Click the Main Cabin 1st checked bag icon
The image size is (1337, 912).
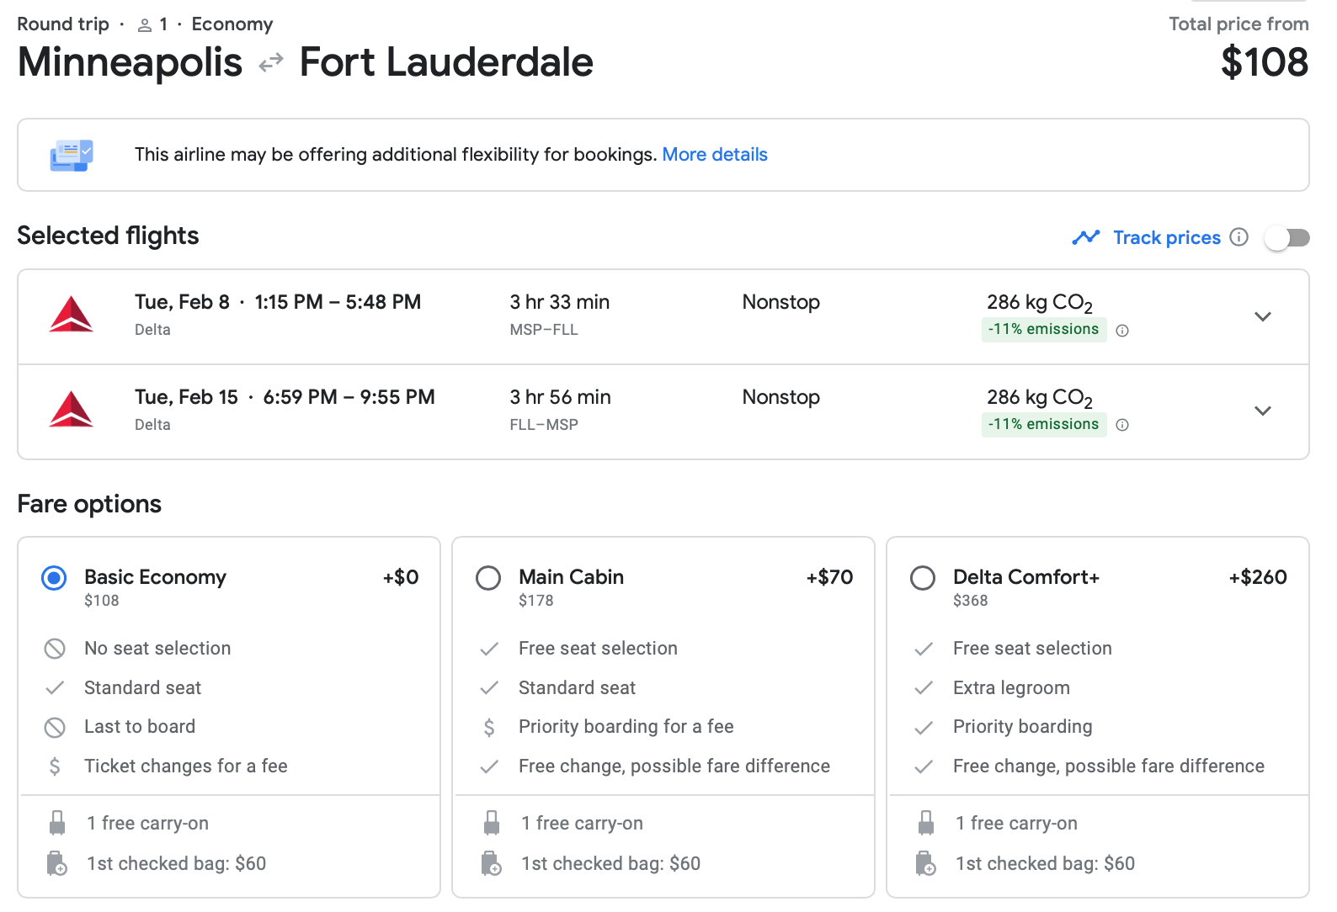(492, 864)
